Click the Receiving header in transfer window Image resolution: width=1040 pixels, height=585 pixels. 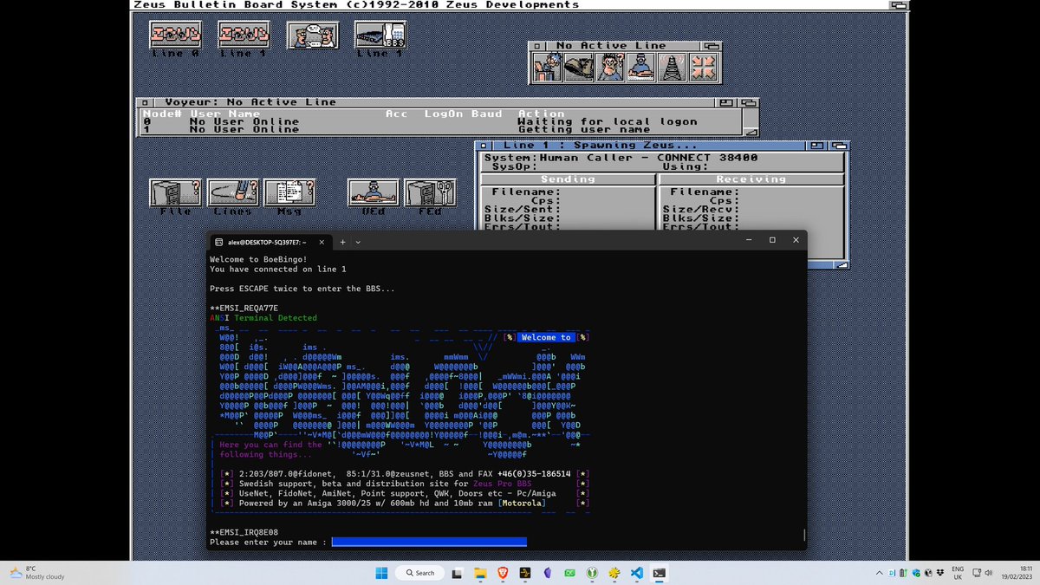tap(751, 179)
